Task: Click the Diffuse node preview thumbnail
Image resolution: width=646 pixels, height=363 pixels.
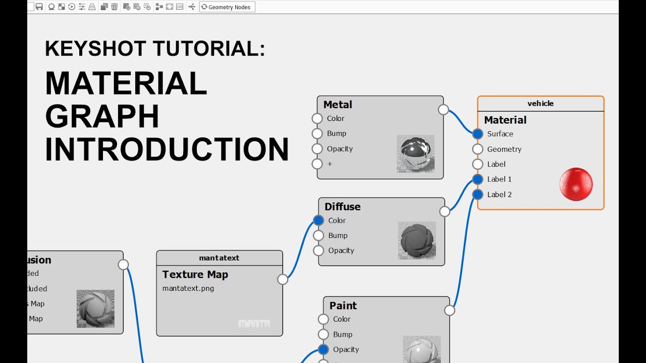Action: (417, 240)
